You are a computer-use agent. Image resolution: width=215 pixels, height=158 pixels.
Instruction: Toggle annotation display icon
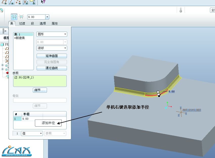coord(33,2)
